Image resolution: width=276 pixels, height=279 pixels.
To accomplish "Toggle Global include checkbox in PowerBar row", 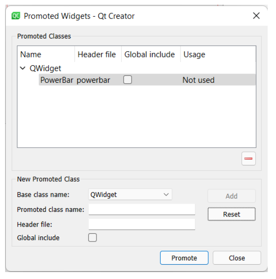I will [127, 80].
